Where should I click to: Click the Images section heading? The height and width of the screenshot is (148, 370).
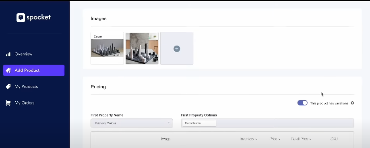(x=99, y=19)
